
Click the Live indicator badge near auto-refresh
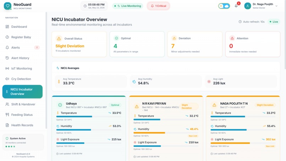(274, 22)
